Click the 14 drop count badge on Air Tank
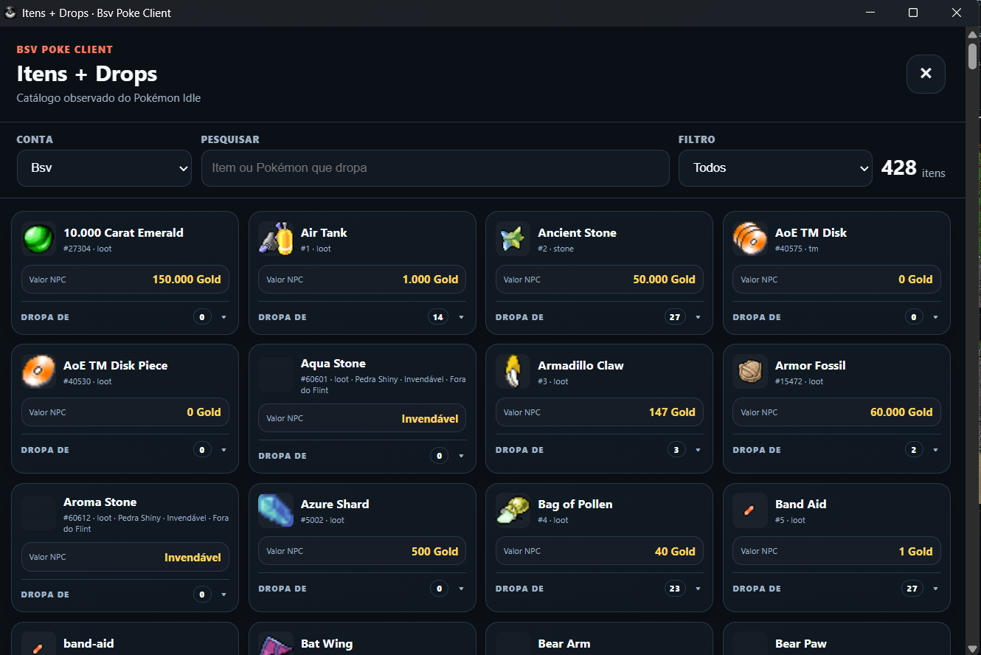Image resolution: width=981 pixels, height=655 pixels. click(438, 317)
